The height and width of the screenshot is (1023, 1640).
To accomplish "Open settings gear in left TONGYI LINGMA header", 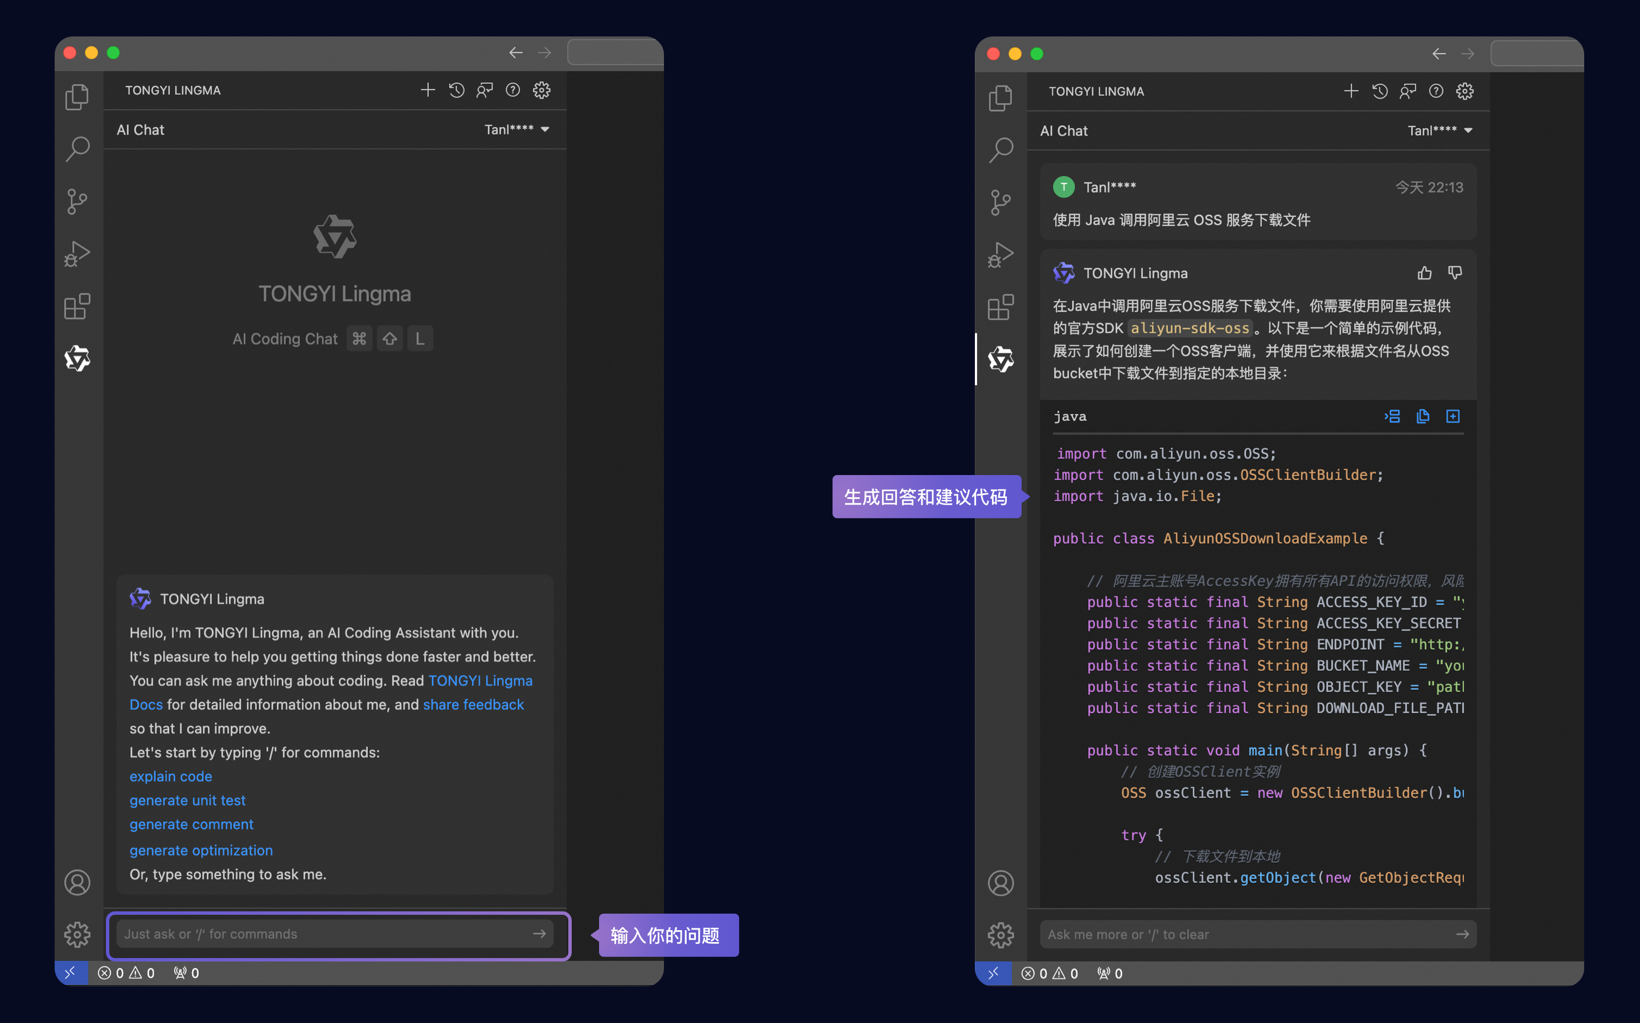I will 542,90.
